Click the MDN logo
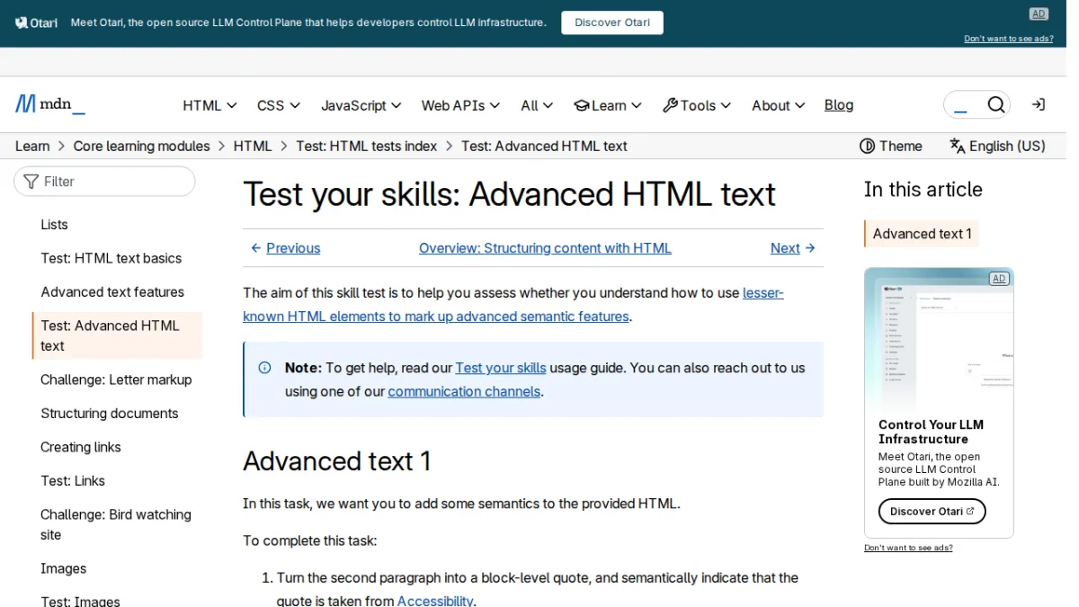The height and width of the screenshot is (607, 1079). click(50, 104)
